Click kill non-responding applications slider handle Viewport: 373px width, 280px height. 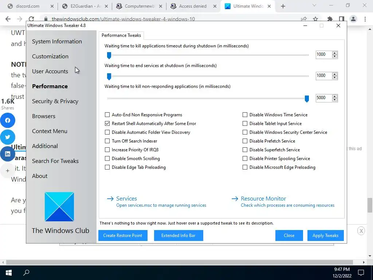point(307,99)
